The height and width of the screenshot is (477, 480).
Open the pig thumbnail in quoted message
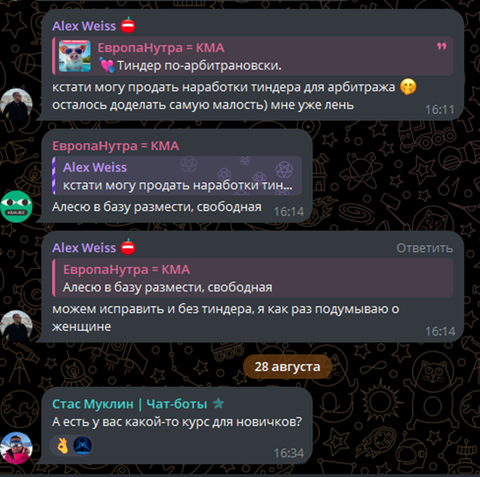tap(75, 56)
